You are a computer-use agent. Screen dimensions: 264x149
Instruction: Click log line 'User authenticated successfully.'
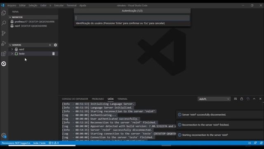point(114,119)
